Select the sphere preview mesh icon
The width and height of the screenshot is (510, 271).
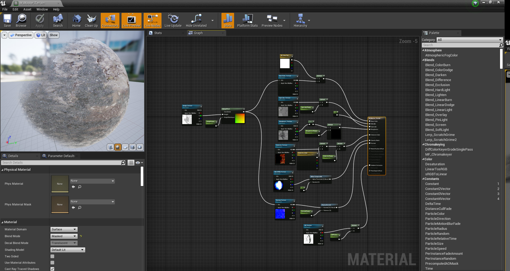[118, 147]
